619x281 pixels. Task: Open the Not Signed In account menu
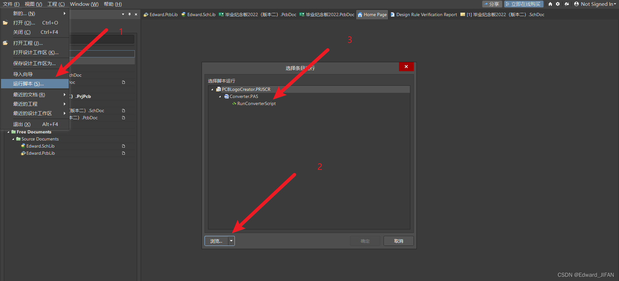(x=595, y=4)
